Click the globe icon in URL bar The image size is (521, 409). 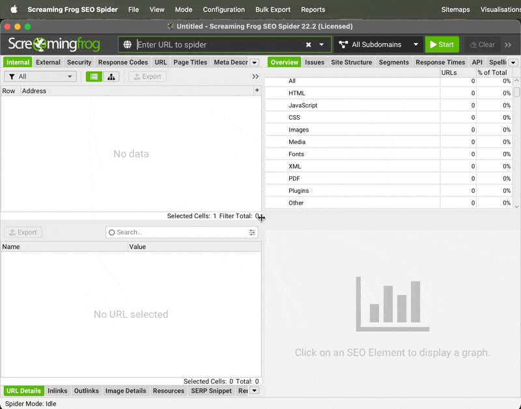[x=128, y=45]
